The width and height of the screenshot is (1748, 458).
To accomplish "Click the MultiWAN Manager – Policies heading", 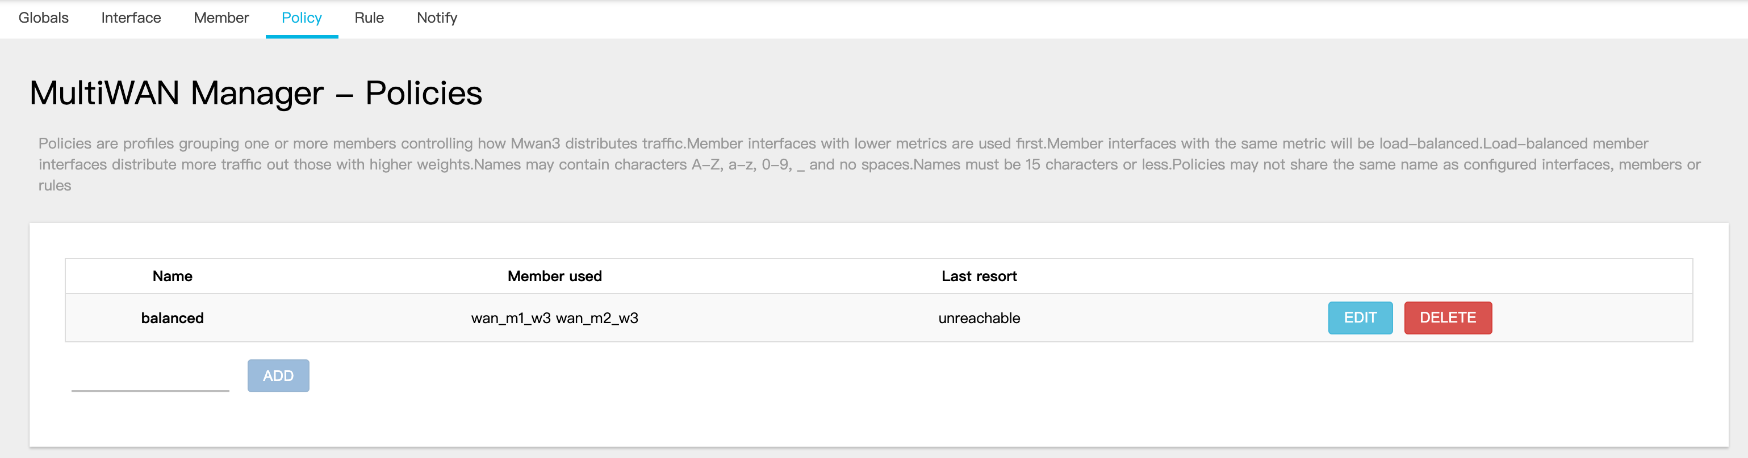I will pyautogui.click(x=255, y=94).
